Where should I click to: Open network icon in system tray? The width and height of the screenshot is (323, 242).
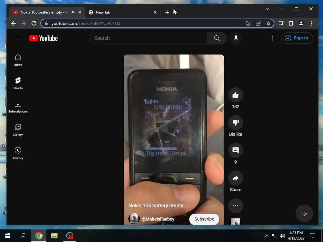pos(275,236)
